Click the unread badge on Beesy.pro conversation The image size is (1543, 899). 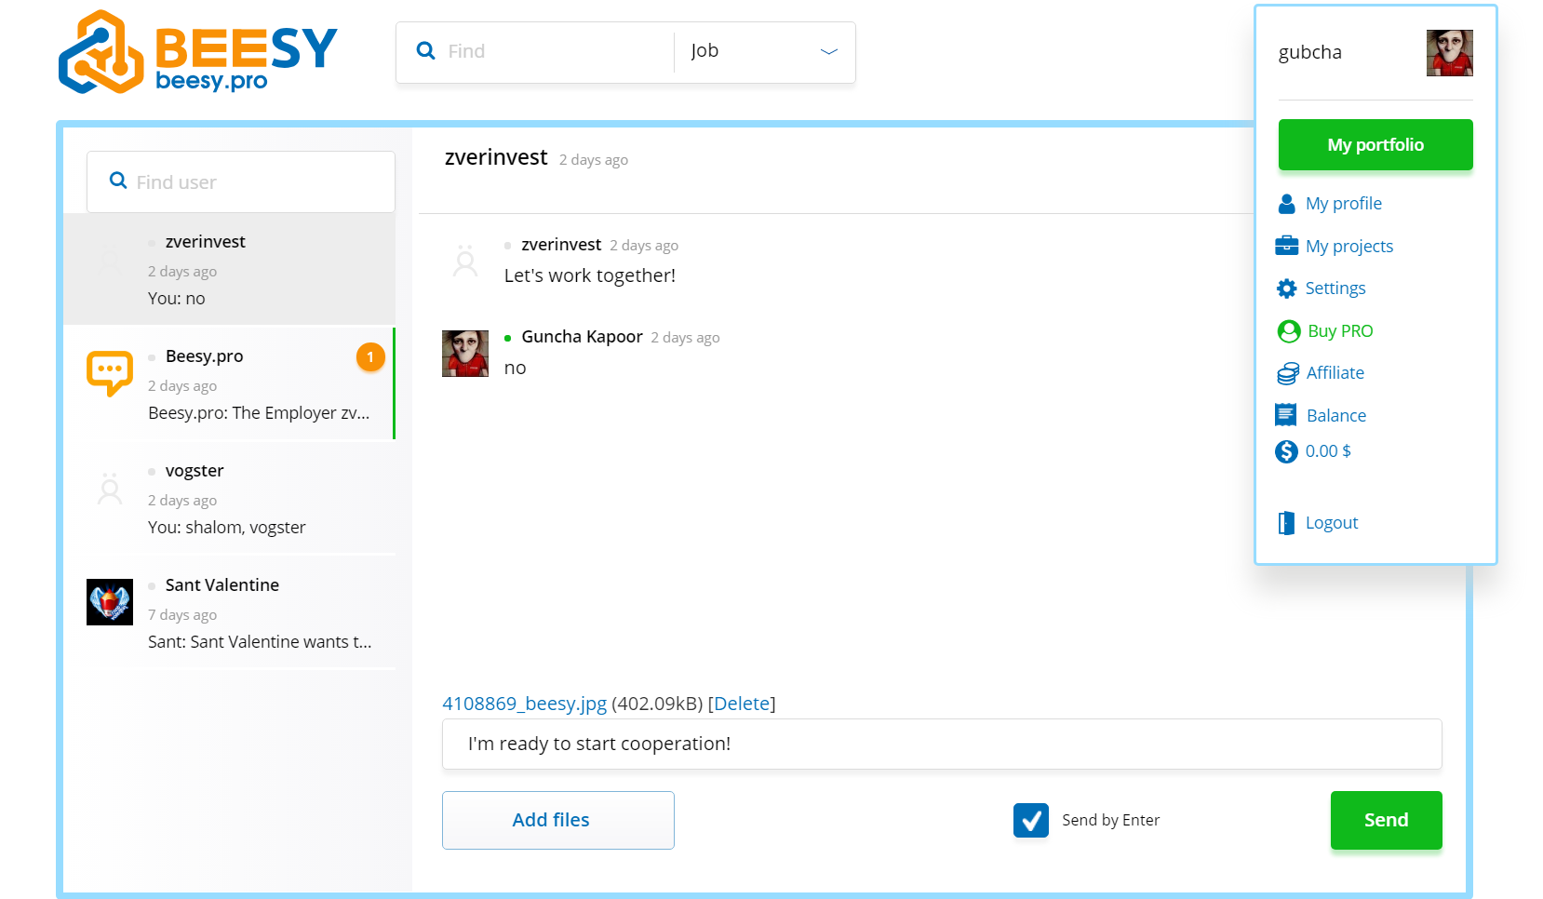[370, 356]
